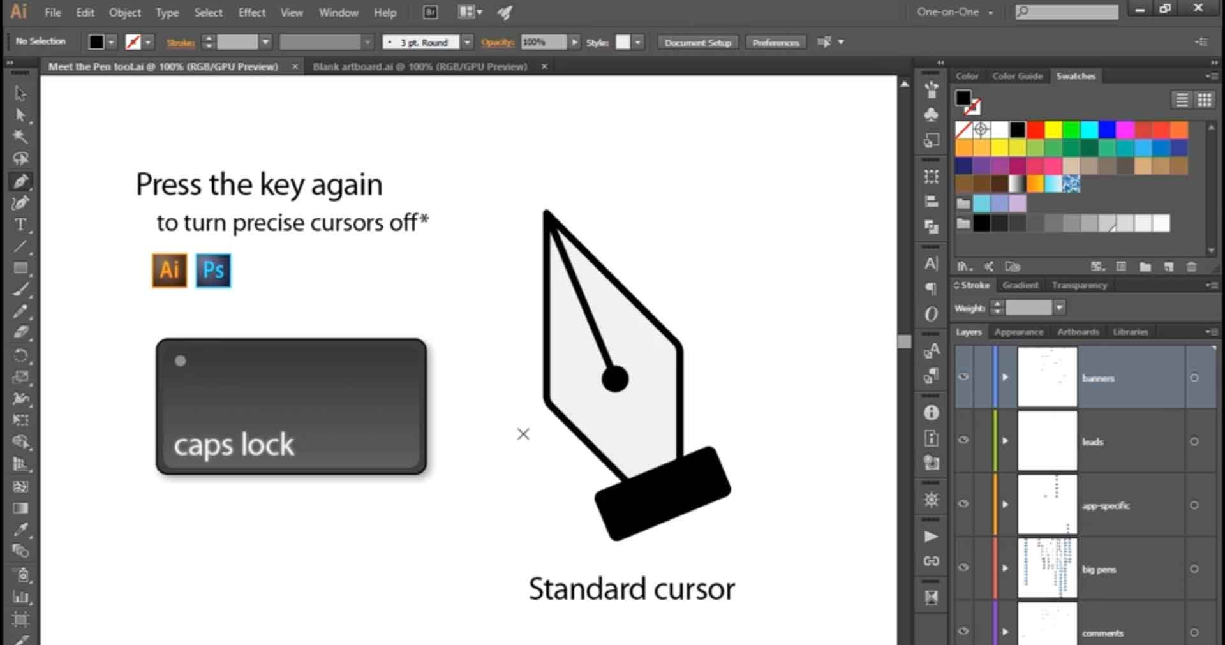Select the Eyedropper tool

pos(20,529)
